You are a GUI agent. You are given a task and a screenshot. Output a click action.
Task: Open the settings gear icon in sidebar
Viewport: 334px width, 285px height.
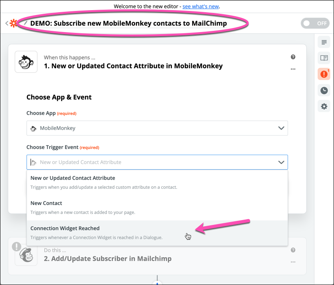click(x=324, y=106)
